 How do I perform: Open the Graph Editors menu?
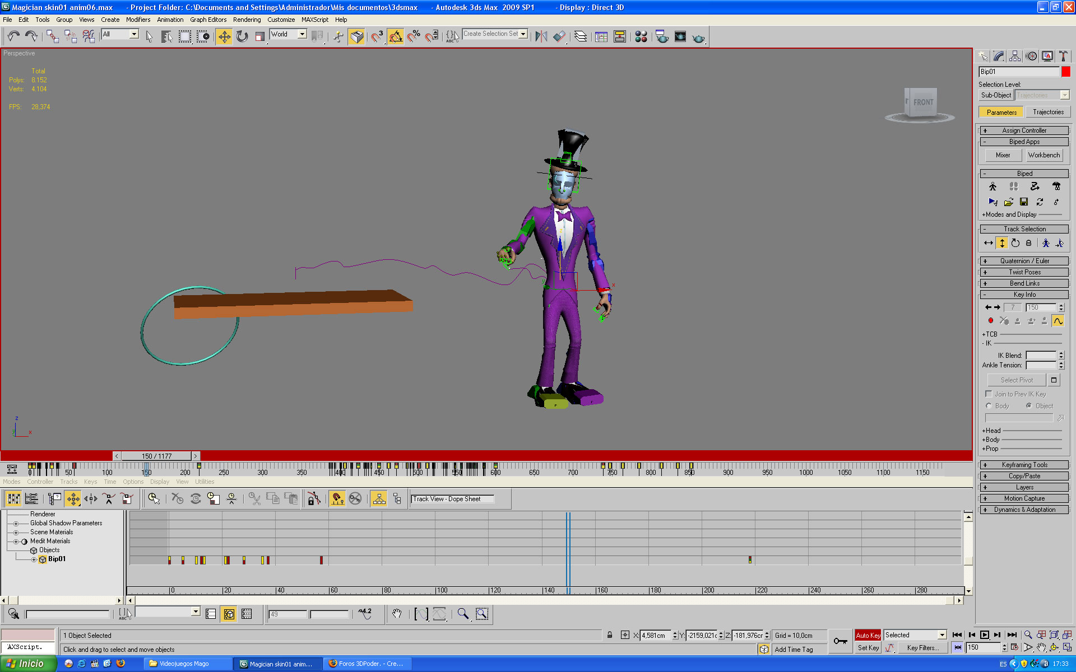(x=208, y=20)
